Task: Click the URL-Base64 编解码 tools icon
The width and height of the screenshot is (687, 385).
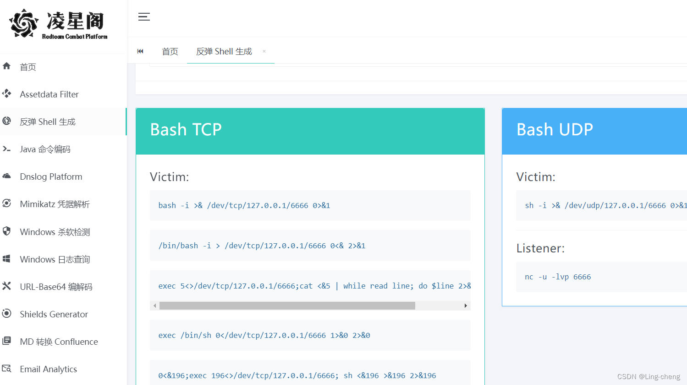Action: tap(6, 286)
